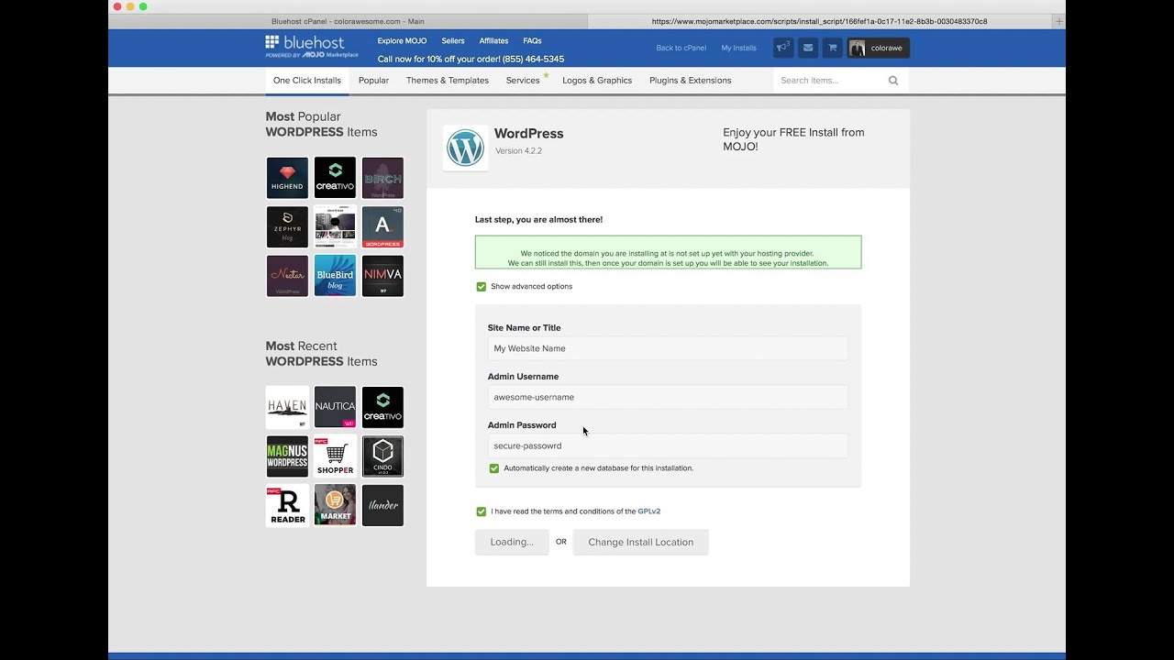
Task: Open the messages envelope icon
Action: [808, 48]
